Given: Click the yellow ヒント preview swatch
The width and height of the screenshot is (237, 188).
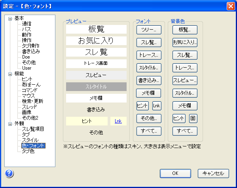Looking at the screenshot, I should click(87, 121).
